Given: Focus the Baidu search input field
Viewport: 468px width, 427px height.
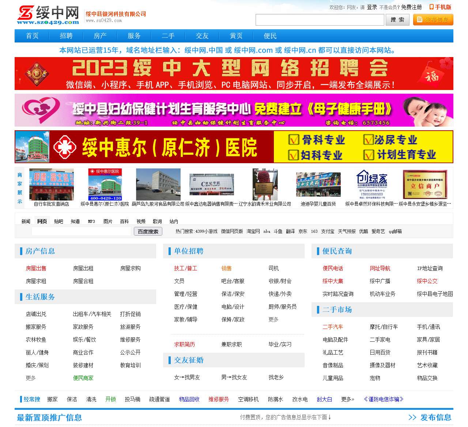Looking at the screenshot, I should tap(81, 231).
